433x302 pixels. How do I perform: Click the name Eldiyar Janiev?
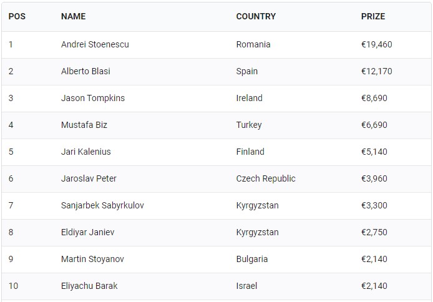[88, 233]
